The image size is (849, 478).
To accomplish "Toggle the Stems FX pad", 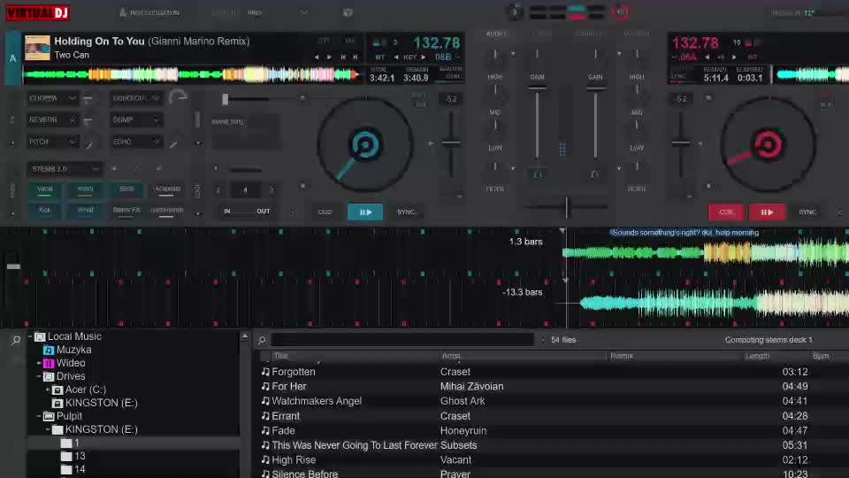I will click(x=126, y=211).
